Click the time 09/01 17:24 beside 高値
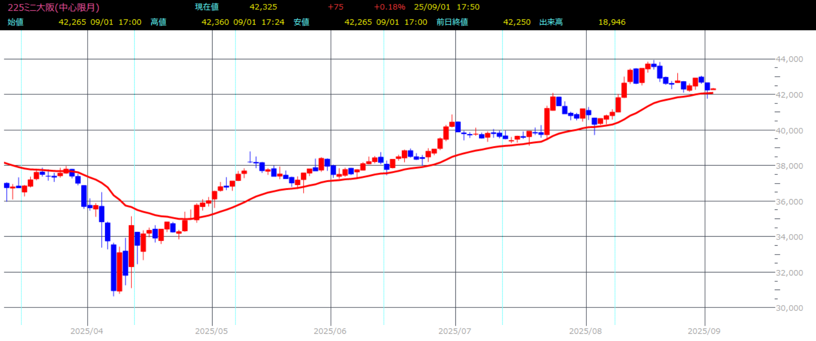Image resolution: width=816 pixels, height=341 pixels. tap(259, 22)
